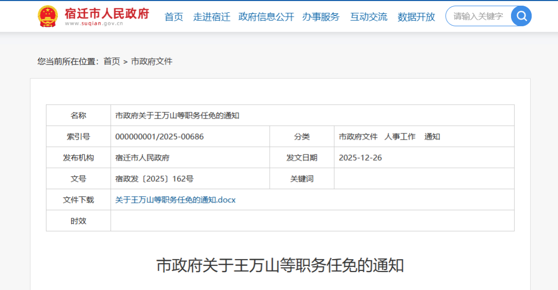Click the index number 000000001/2025-00686
The height and width of the screenshot is (290, 558).
pos(159,137)
